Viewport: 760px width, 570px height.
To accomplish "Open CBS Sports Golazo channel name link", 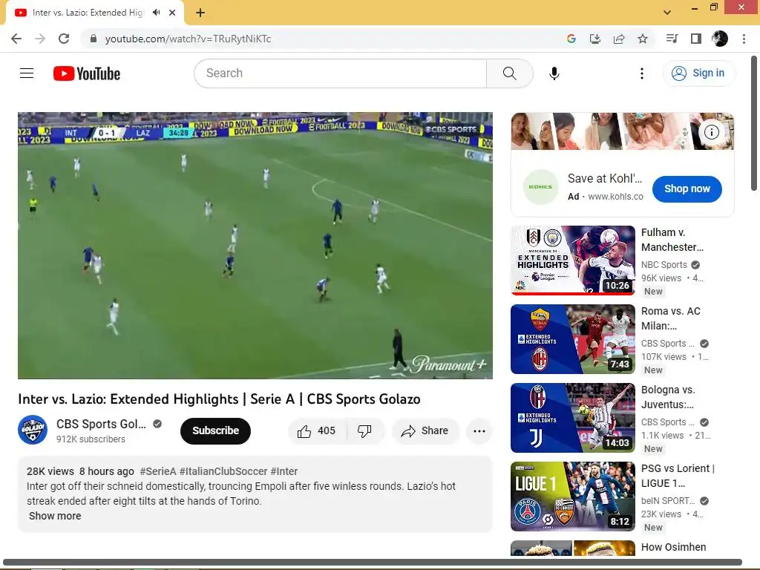I will pyautogui.click(x=101, y=424).
